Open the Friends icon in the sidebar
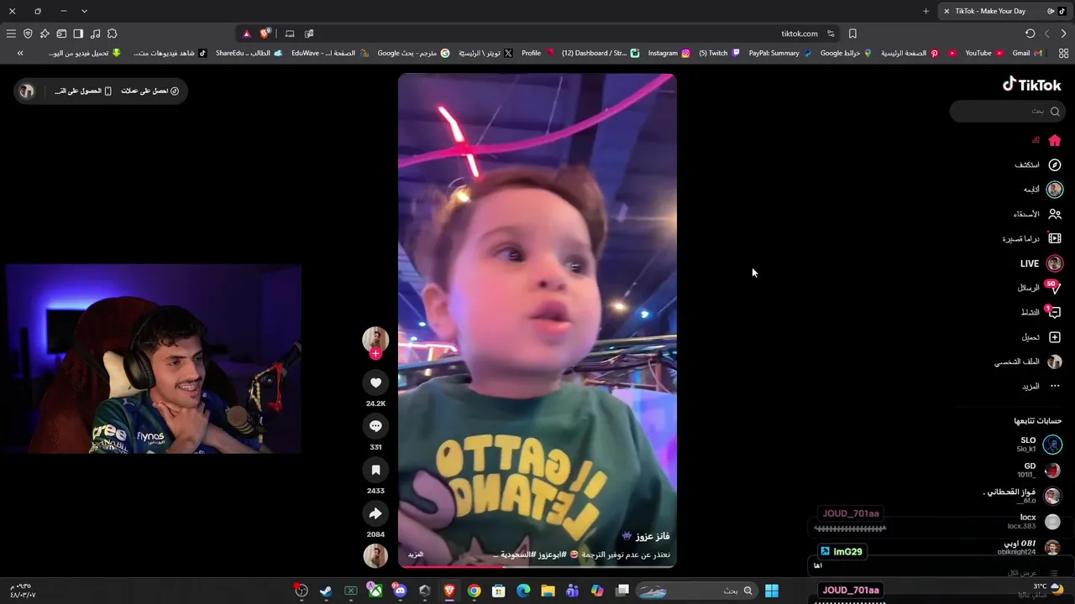 pos(1055,214)
